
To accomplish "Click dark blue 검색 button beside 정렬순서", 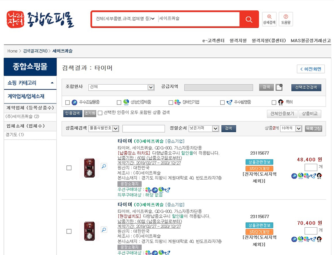I will (x=228, y=128).
